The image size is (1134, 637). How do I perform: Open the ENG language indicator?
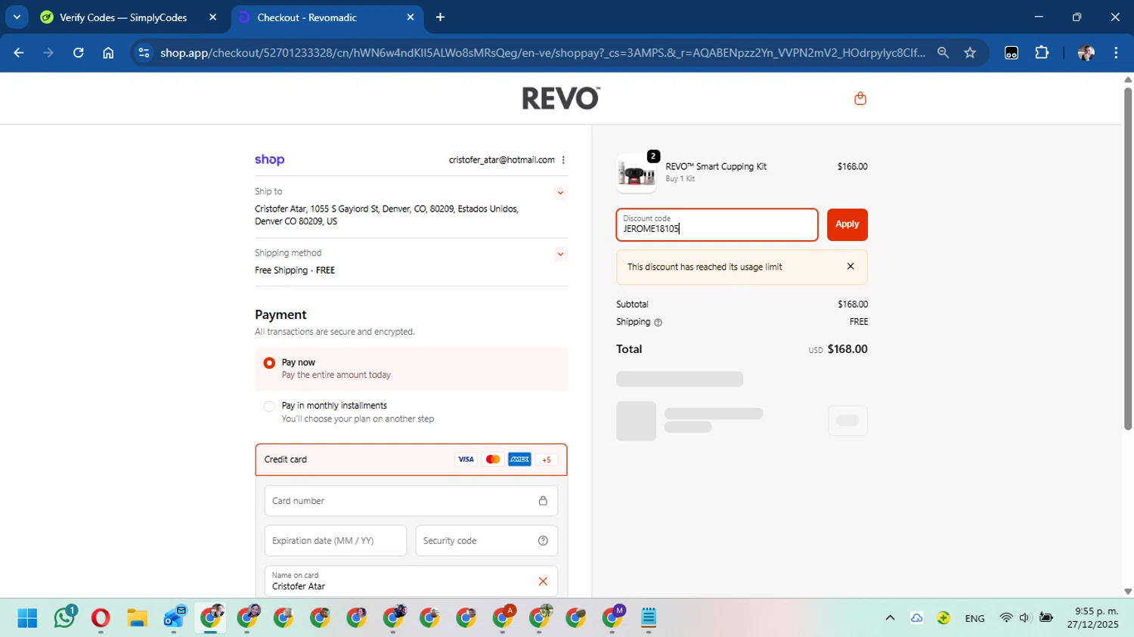click(x=974, y=618)
